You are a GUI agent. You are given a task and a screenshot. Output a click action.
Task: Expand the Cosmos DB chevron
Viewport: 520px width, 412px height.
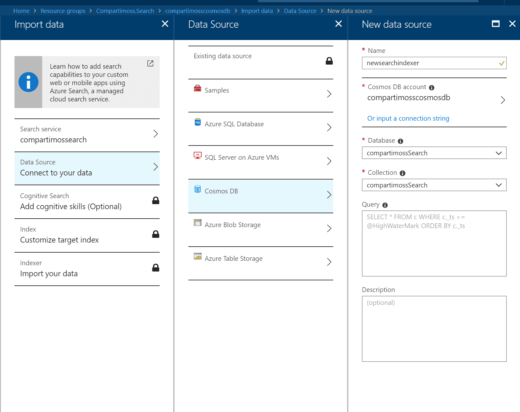[x=329, y=195]
